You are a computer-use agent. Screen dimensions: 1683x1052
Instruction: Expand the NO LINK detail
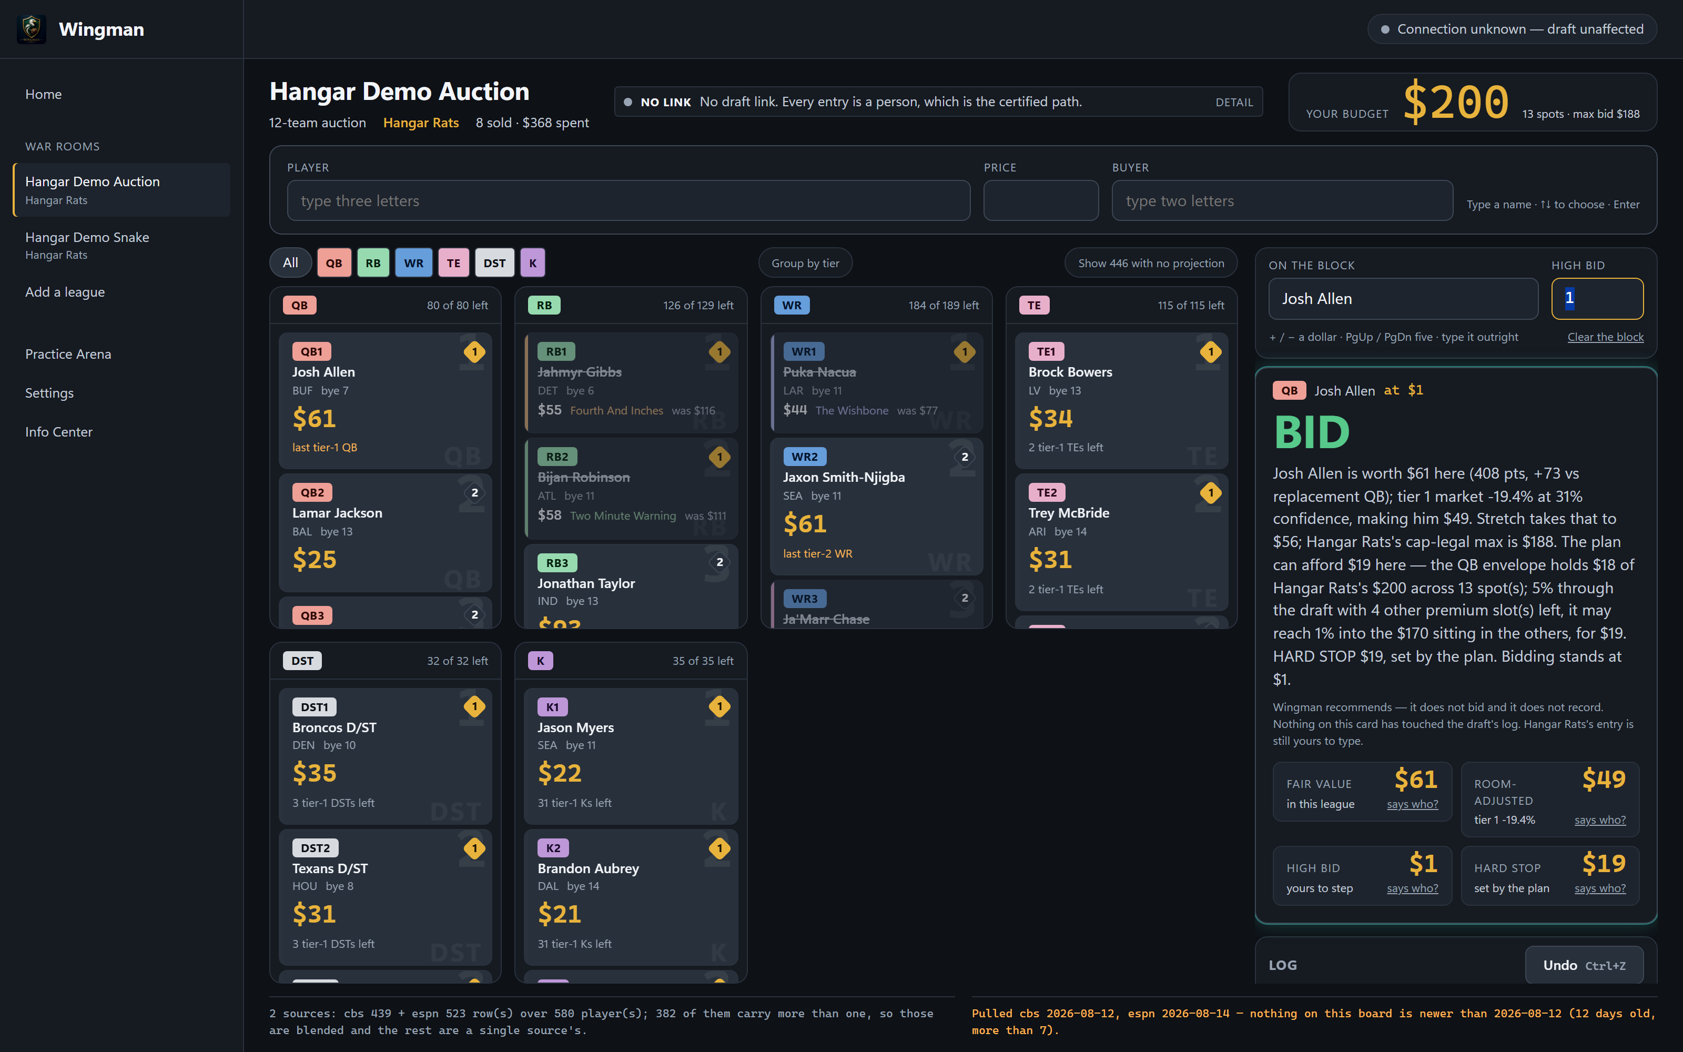click(x=1234, y=102)
